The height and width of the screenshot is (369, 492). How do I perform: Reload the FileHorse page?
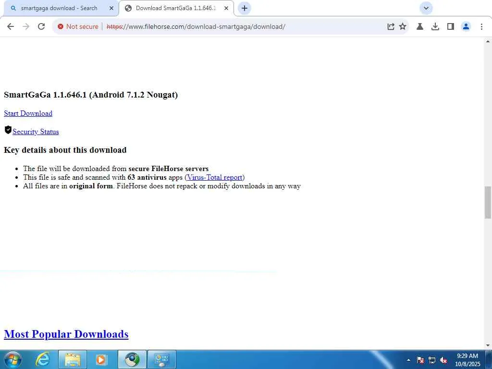tap(41, 27)
